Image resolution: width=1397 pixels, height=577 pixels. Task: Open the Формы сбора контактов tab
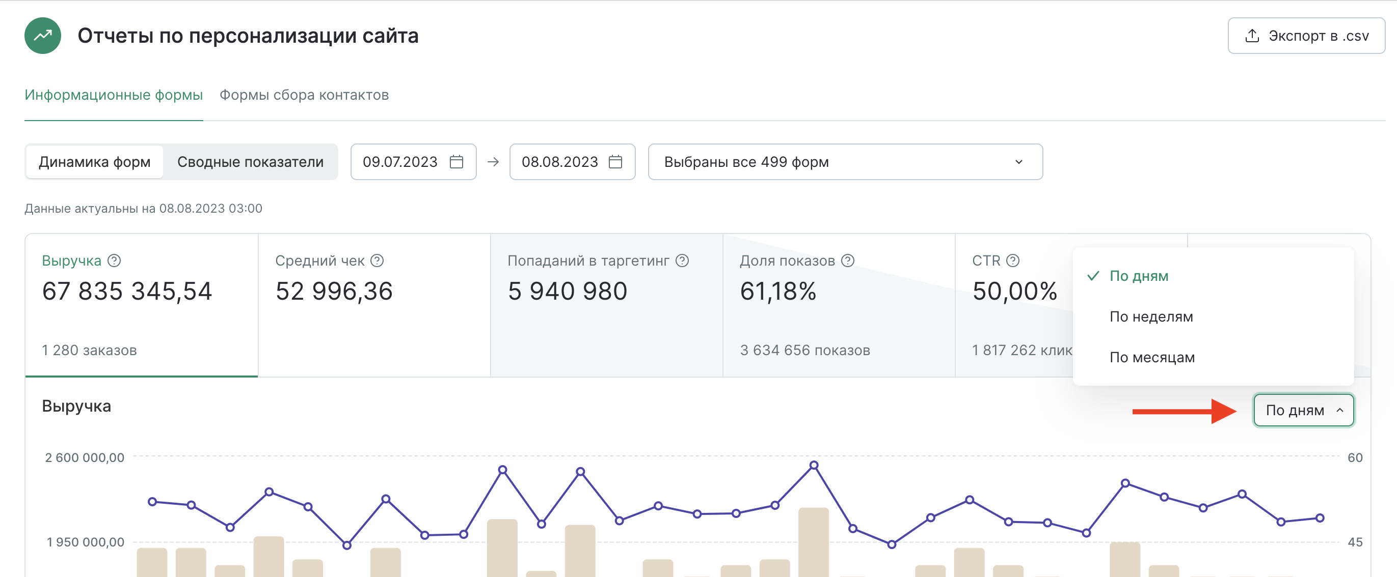(x=304, y=95)
